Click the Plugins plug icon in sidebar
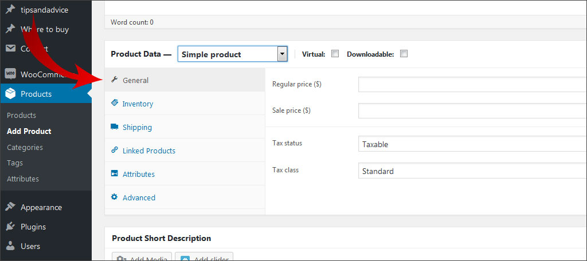This screenshot has height=261, width=587. pos(10,227)
